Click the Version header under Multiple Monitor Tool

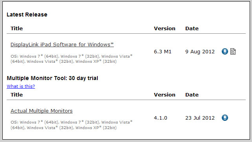pos(164,95)
